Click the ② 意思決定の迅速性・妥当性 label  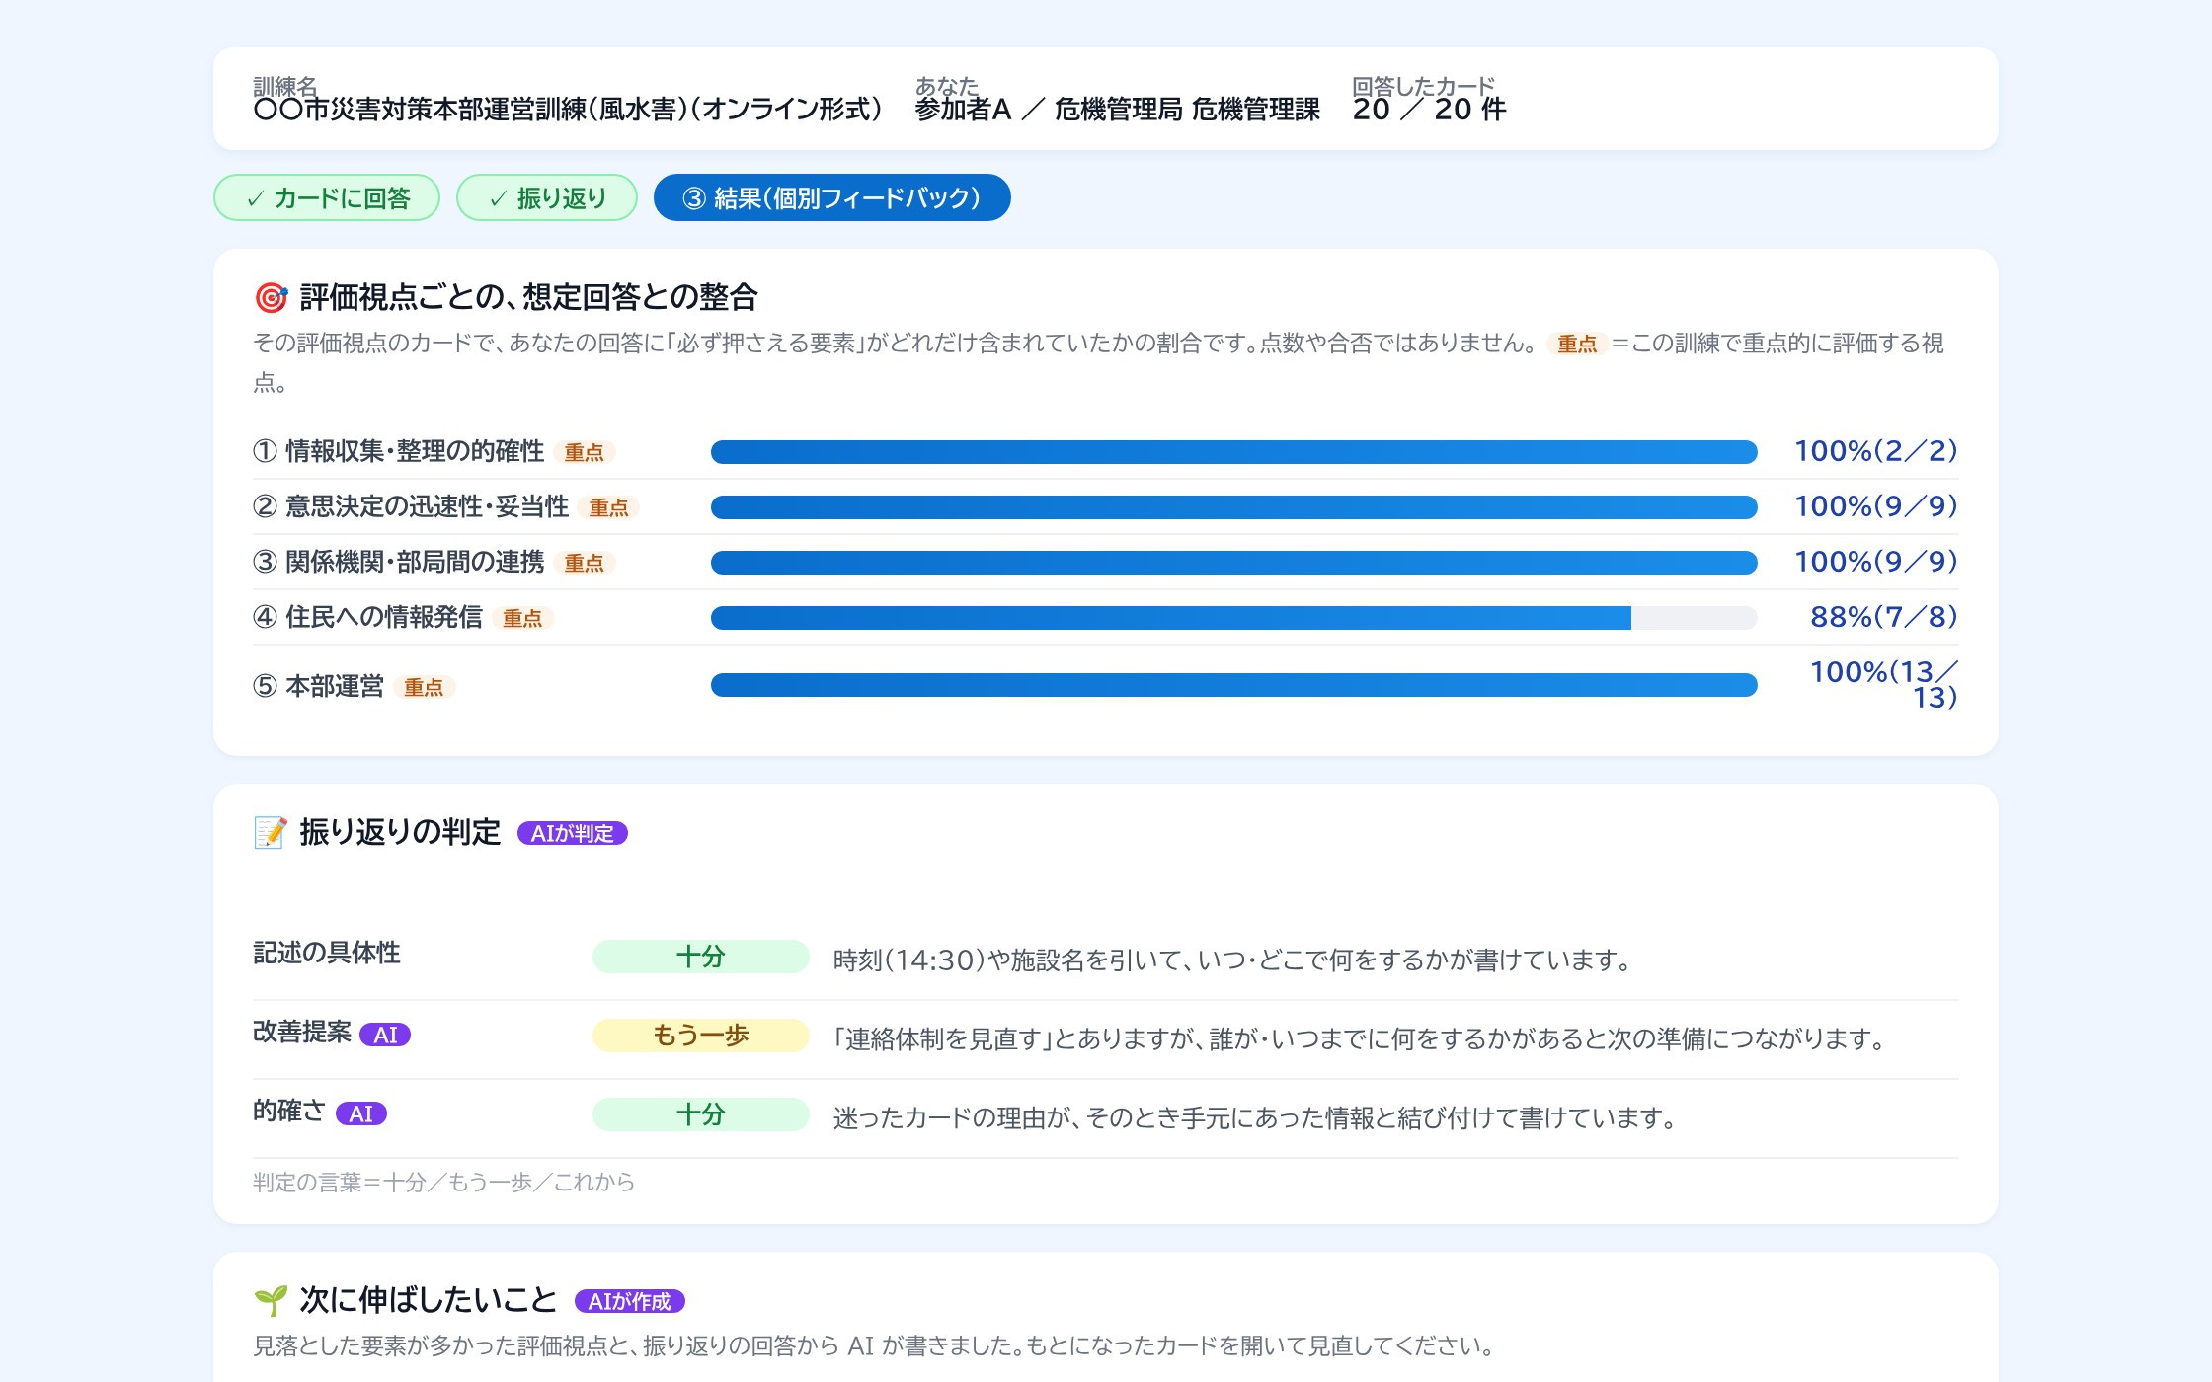pyautogui.click(x=411, y=506)
